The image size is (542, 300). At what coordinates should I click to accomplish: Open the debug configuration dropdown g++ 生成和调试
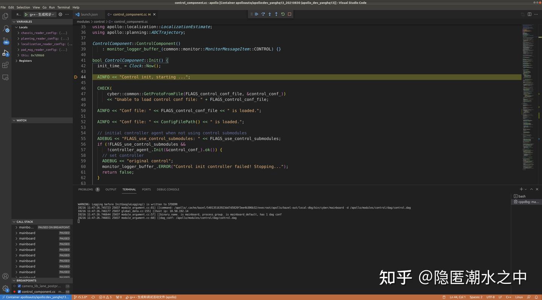(x=40, y=14)
